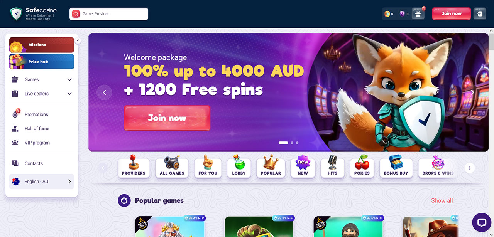Image resolution: width=494 pixels, height=237 pixels.
Task: Advance the category carousel with right arrow
Action: click(470, 168)
